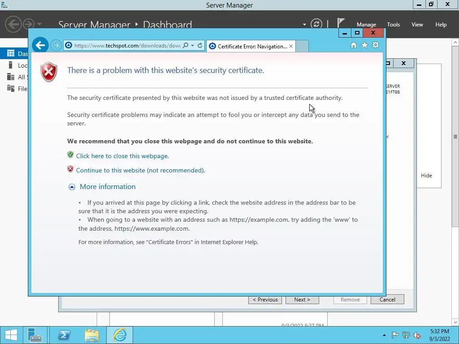The image size is (459, 344).
Task: Open the address bar autocomplete dropdown arrow
Action: [192, 46]
